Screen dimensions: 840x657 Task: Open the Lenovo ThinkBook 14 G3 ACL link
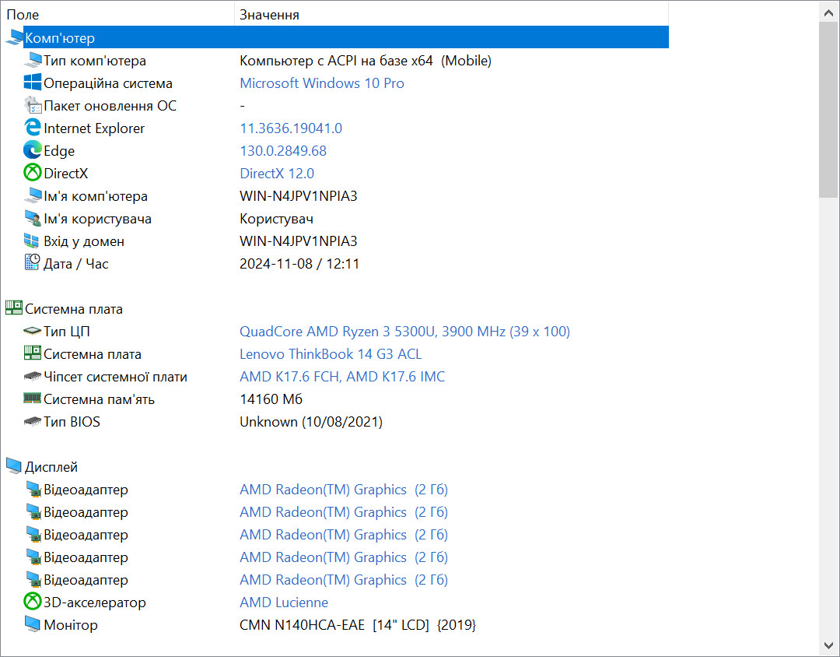[331, 354]
